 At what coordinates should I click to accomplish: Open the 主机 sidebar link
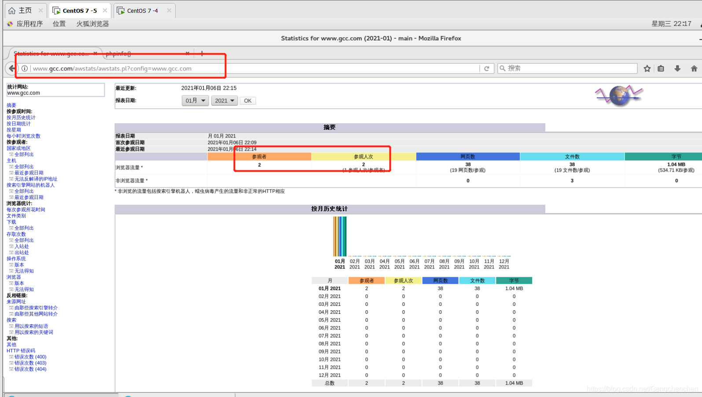[11, 161]
